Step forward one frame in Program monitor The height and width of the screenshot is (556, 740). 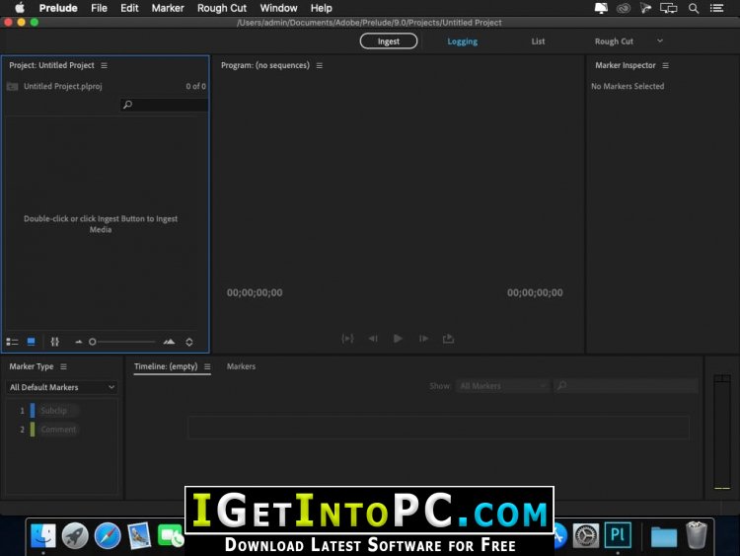[x=423, y=339]
